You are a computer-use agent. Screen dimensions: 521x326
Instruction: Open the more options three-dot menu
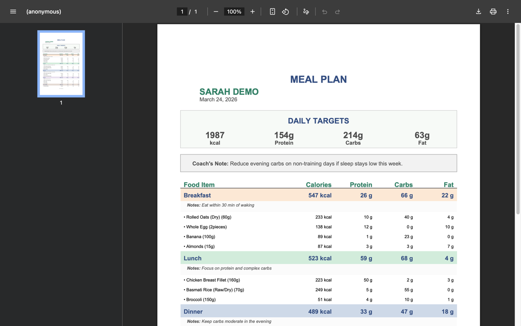pos(507,11)
